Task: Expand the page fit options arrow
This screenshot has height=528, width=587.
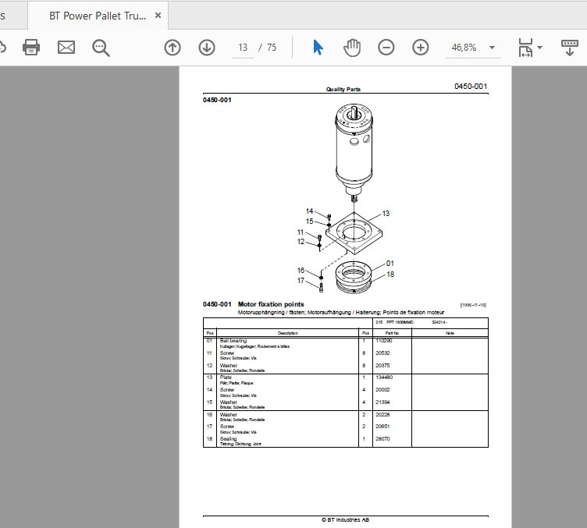Action: pyautogui.click(x=540, y=48)
